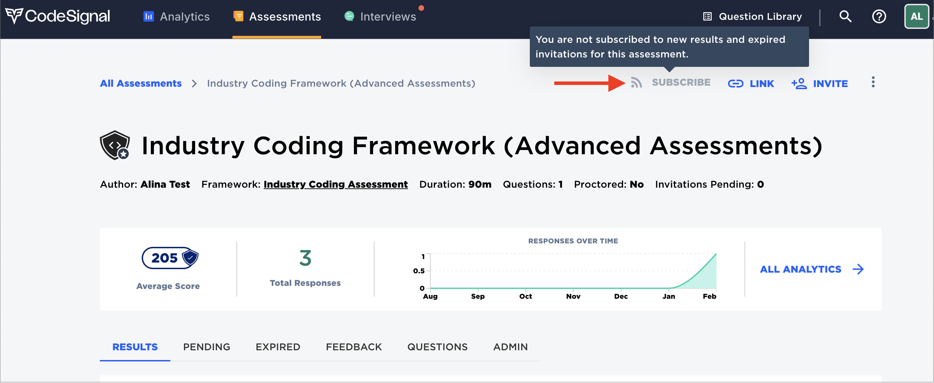Click the Proctored: No text
The image size is (934, 383).
609,185
